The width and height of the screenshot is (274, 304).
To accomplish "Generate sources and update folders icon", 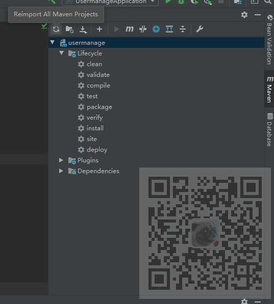I will click(x=69, y=29).
